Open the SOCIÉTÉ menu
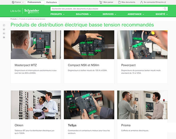Viewport: 176px width, 139px height. [x=160, y=14]
